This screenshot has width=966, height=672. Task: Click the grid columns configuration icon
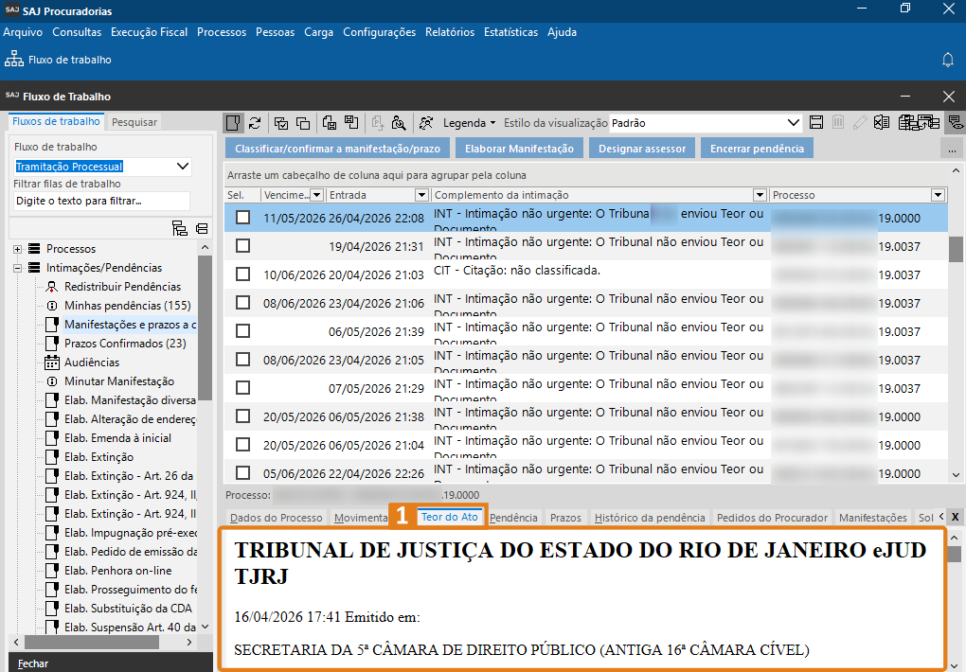[x=907, y=123]
